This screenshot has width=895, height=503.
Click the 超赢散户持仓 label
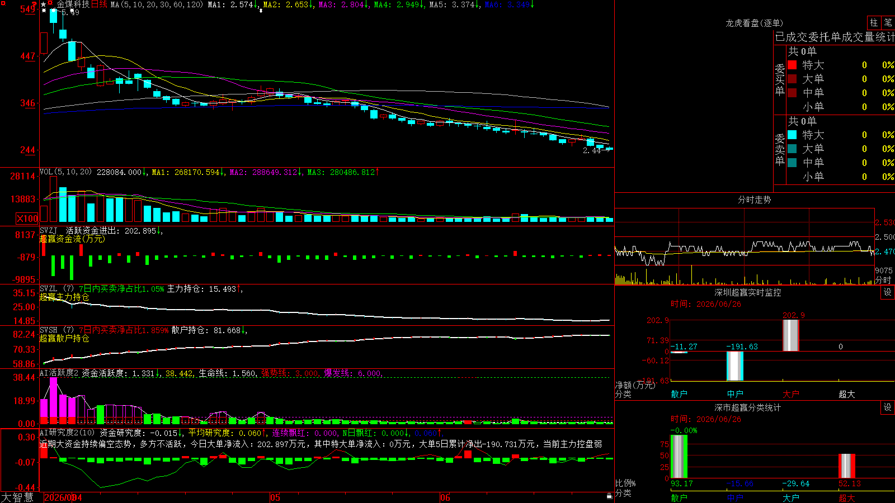click(64, 338)
